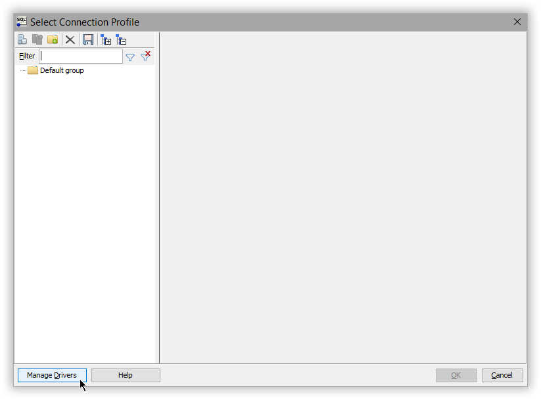
Task: Delete the selected profile using the X icon
Action: coord(70,39)
